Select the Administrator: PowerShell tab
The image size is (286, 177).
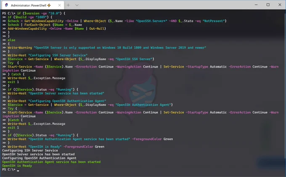pyautogui.click(x=33, y=5)
